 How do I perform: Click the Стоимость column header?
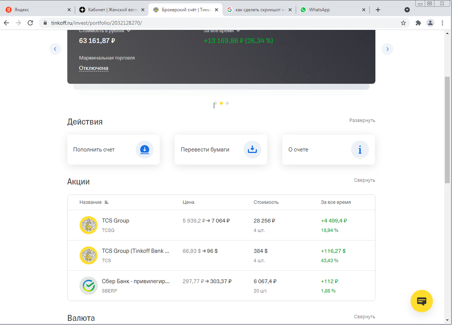(266, 202)
